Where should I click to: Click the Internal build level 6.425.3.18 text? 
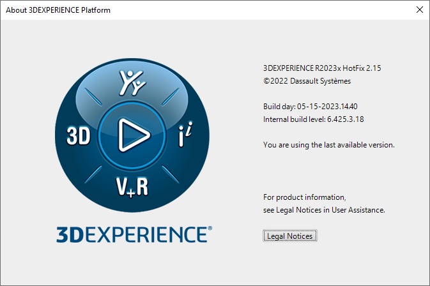[x=314, y=119]
